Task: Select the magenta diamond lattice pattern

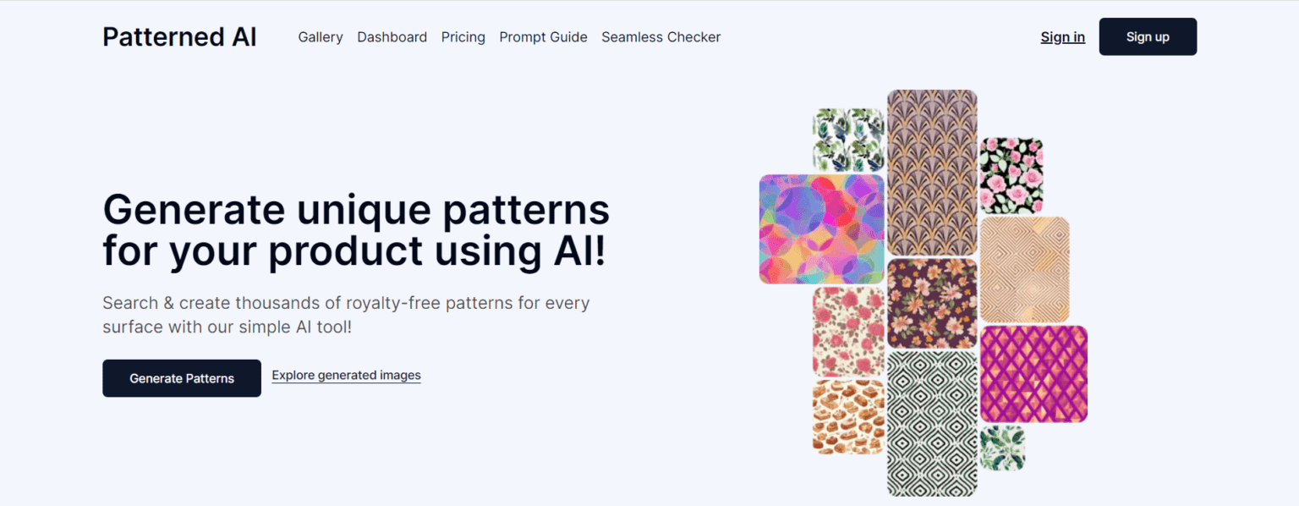Action: pyautogui.click(x=1033, y=374)
